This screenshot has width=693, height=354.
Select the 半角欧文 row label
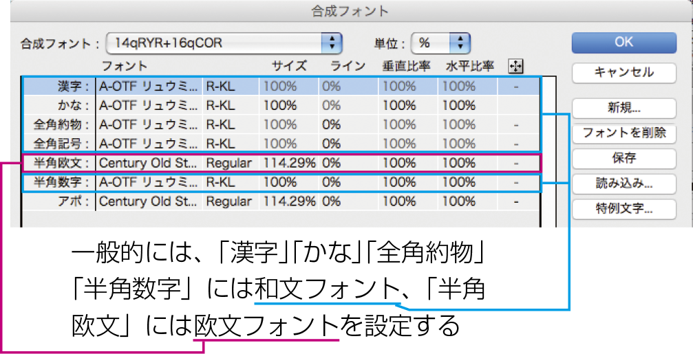[63, 164]
